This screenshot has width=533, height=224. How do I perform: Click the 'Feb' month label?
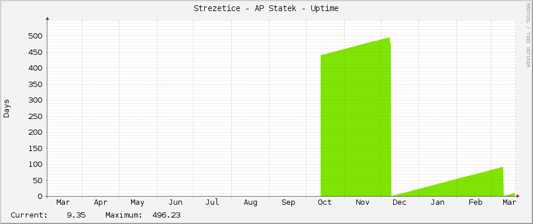click(x=475, y=202)
